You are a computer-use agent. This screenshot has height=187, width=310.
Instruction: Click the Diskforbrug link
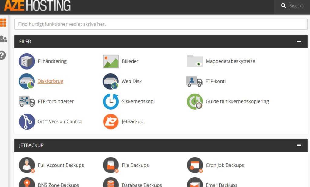(x=51, y=81)
